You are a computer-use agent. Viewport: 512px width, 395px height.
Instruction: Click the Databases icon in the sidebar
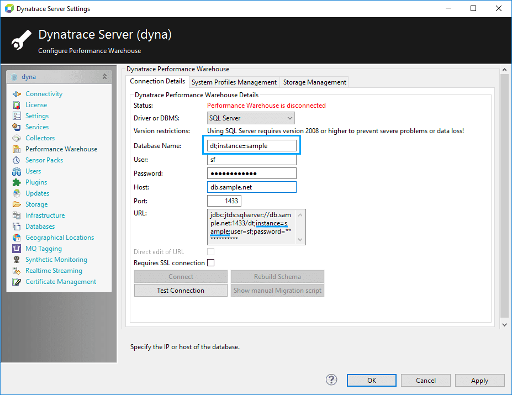click(17, 227)
